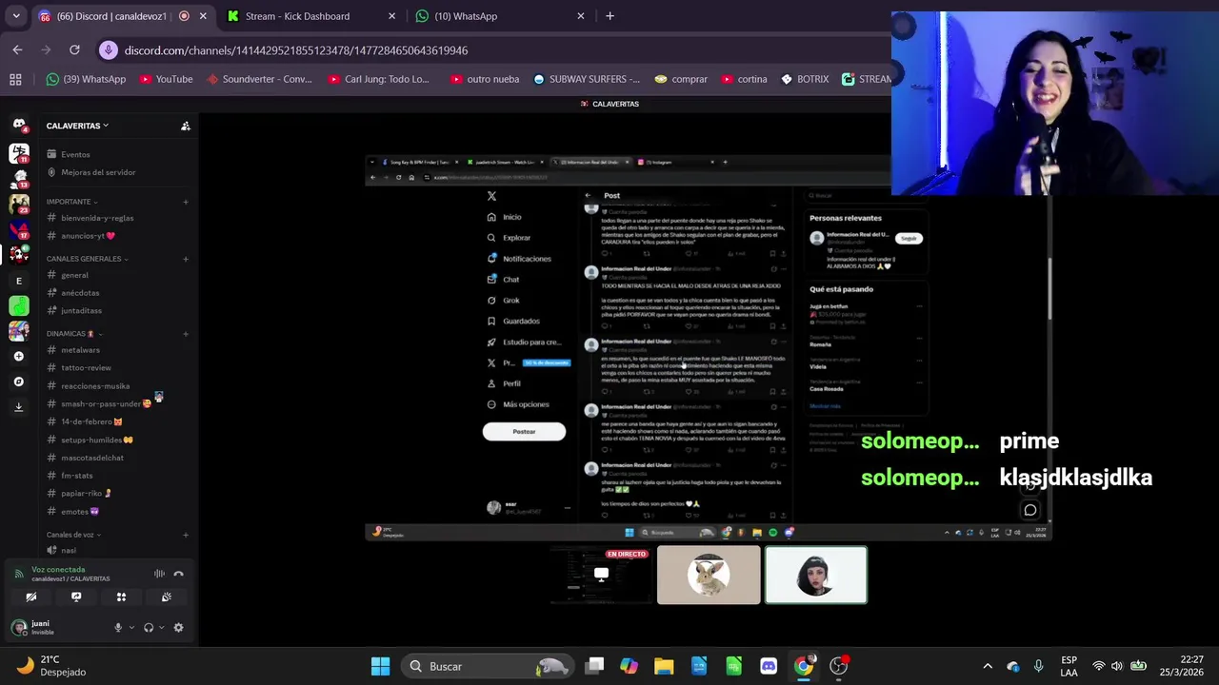Select the rabbit avatar participant tile

coord(709,575)
